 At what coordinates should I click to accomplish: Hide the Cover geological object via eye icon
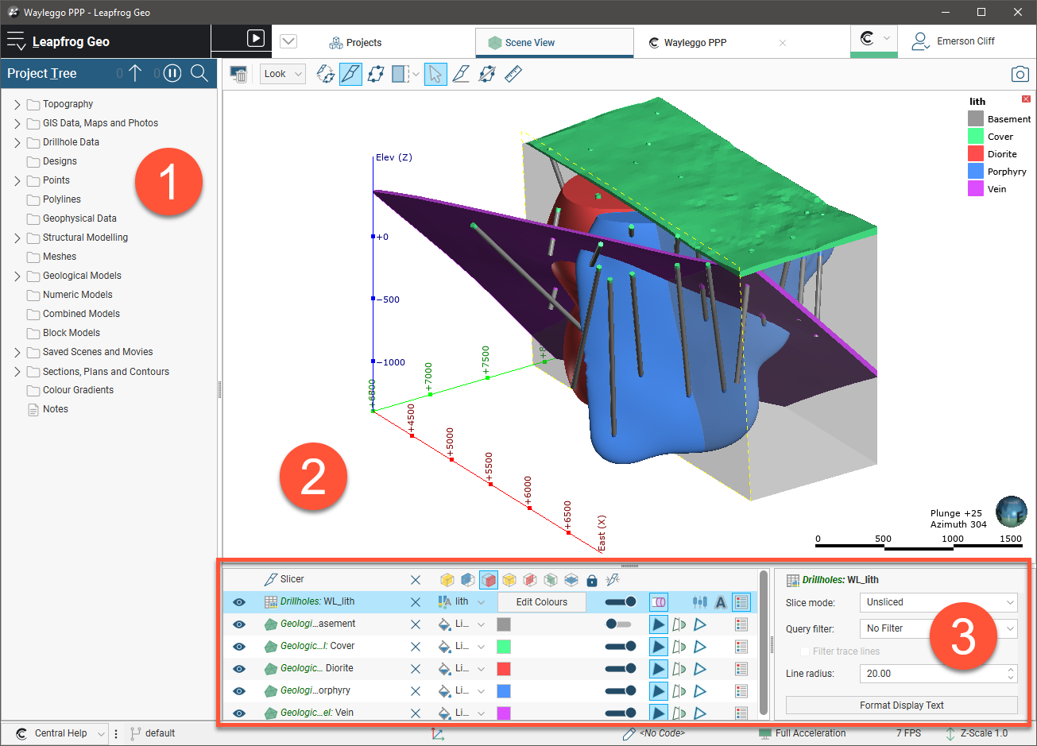click(238, 647)
